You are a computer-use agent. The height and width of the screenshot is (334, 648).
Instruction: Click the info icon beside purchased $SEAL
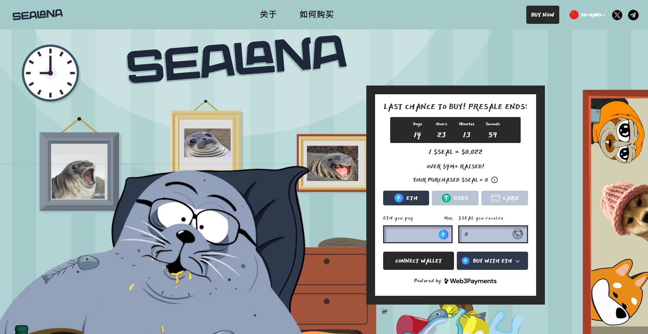494,180
